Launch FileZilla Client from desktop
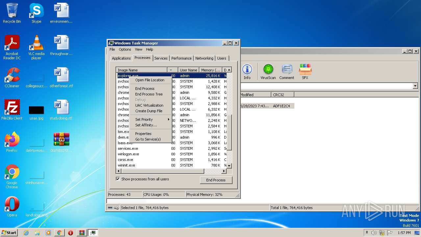Screen dimensions: 421x237 point(12,110)
